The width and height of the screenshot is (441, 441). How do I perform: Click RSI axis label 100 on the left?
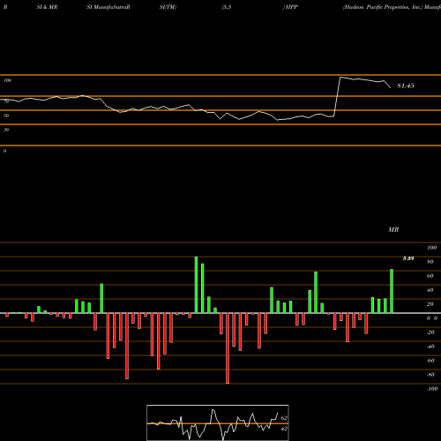[8, 80]
